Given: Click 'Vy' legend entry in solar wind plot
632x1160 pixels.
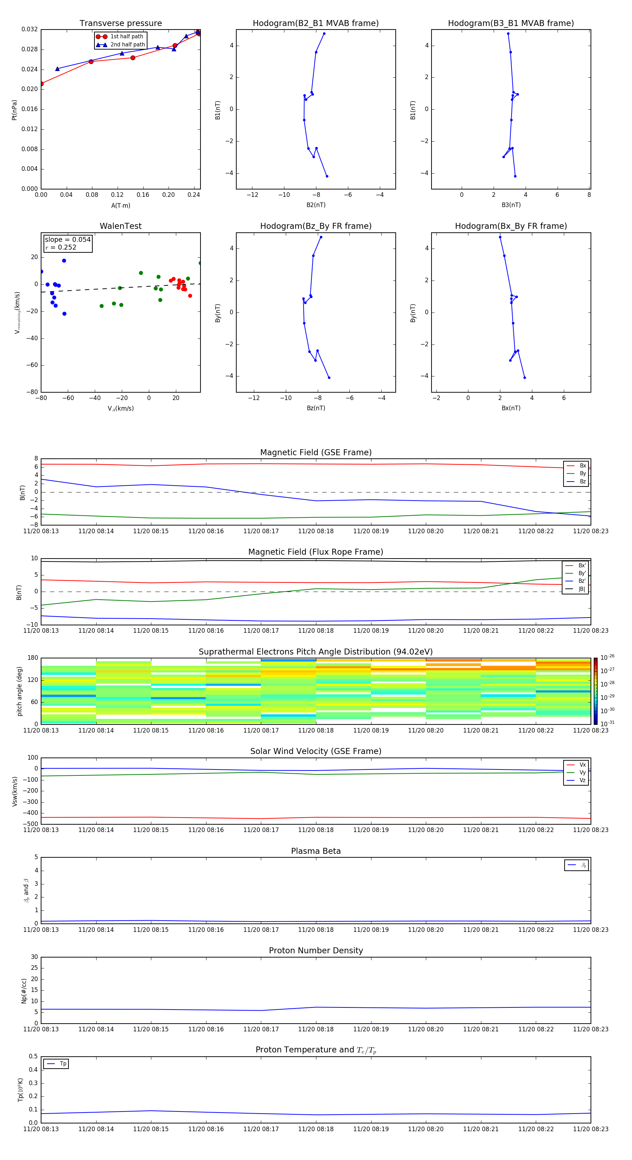Looking at the screenshot, I should coord(576,772).
